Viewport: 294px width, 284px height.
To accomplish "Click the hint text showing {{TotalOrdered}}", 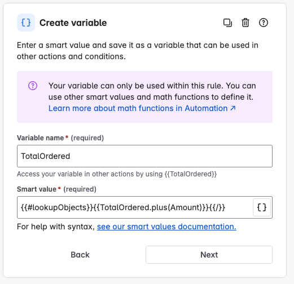I will tap(117, 174).
